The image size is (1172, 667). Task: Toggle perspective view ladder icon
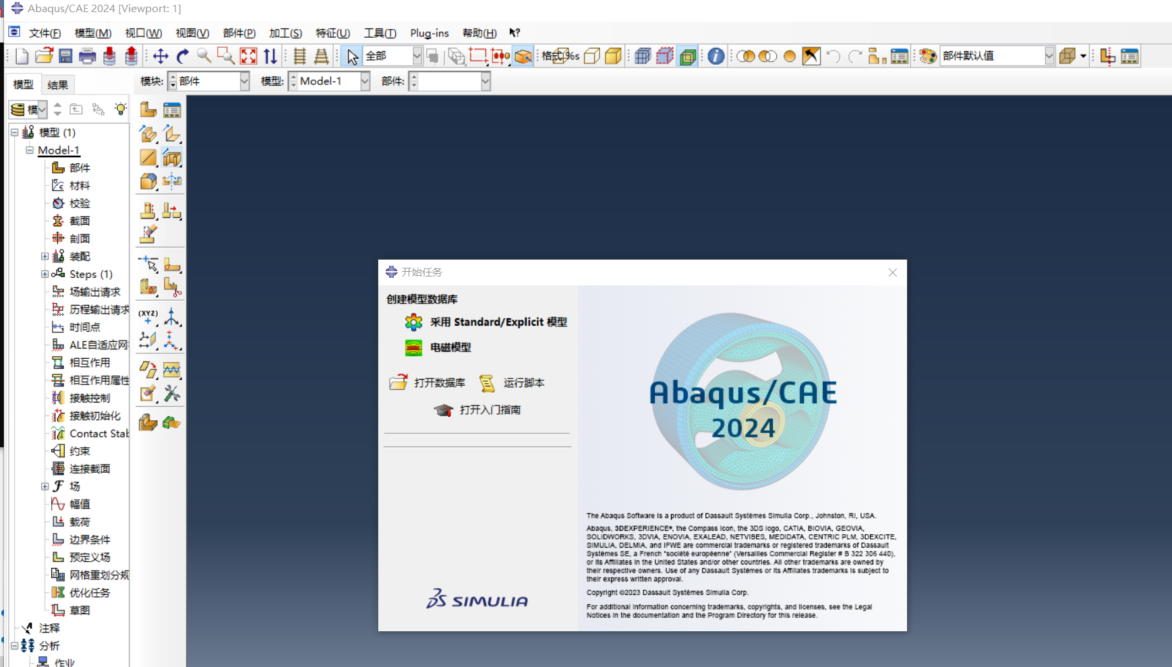(322, 56)
